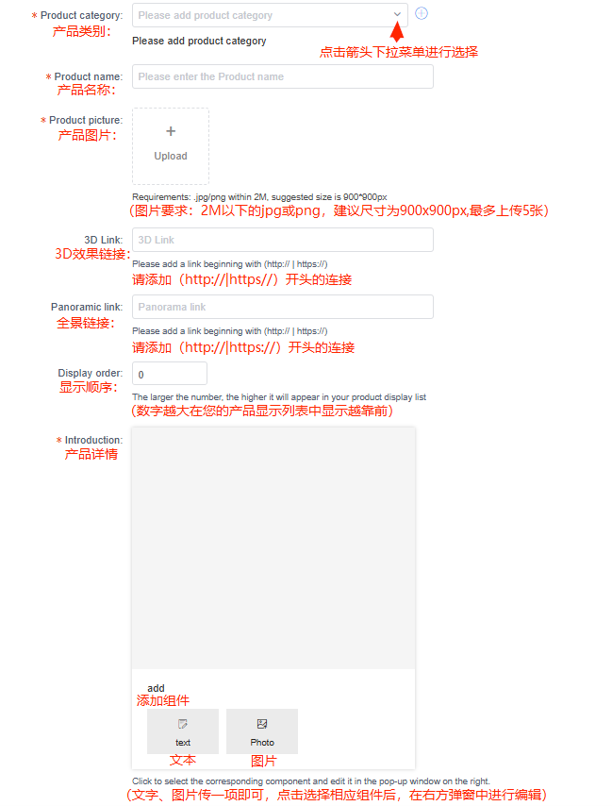Click the Photo component image icon

(x=262, y=724)
